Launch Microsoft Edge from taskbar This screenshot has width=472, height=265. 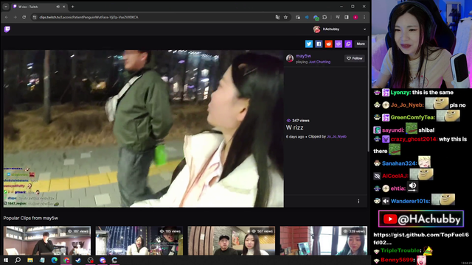54,260
